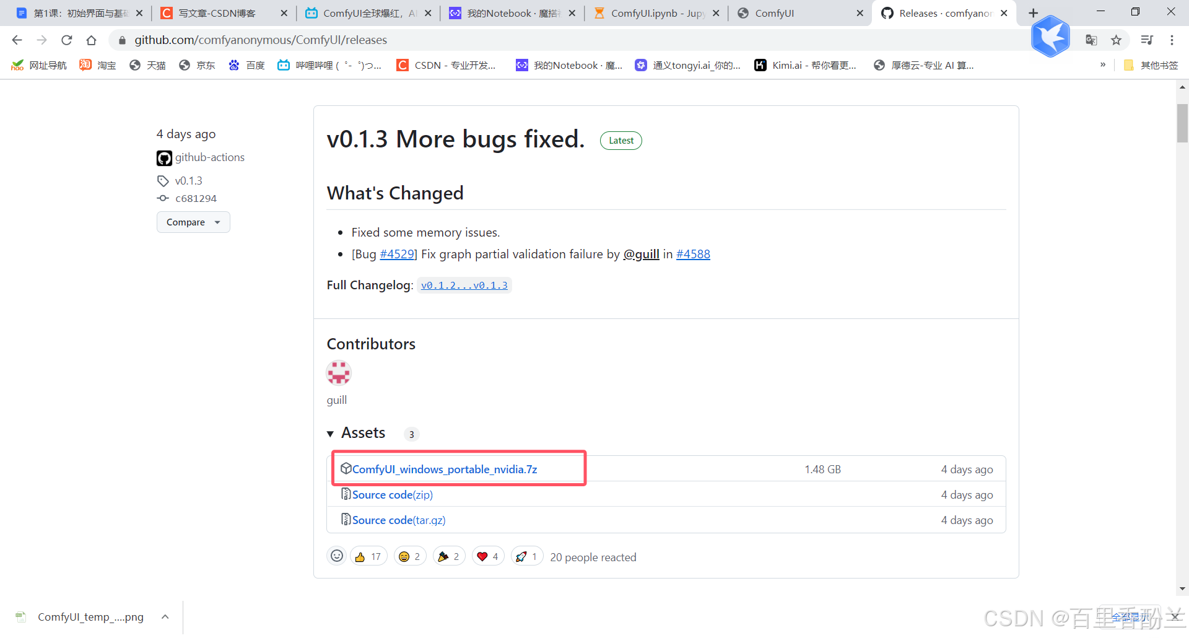Screen dimensions: 1189x638
Task: Click the party popper reaction with 2
Action: coord(449,556)
